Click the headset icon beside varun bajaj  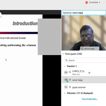tap(70, 79)
